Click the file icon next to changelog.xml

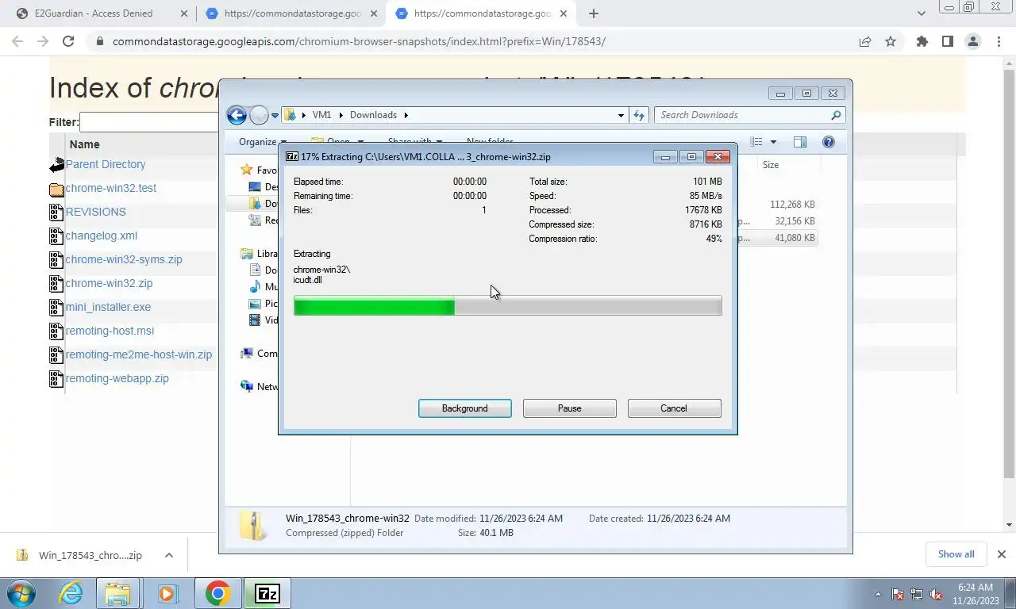point(56,236)
